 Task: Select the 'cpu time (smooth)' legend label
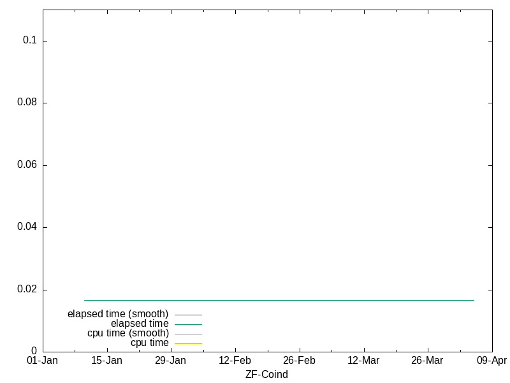(x=128, y=333)
